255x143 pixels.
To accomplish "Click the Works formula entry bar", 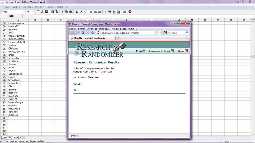I will (x=144, y=16).
